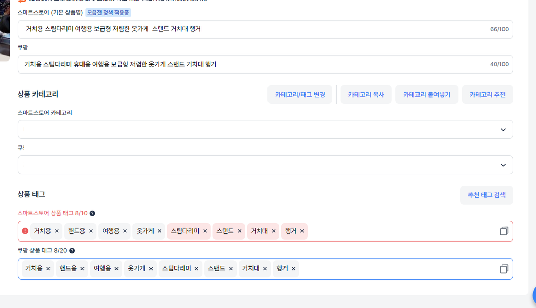The height and width of the screenshot is (308, 536).
Task: Remove the 행거 tag from Smartstore tags
Action: tap(302, 231)
